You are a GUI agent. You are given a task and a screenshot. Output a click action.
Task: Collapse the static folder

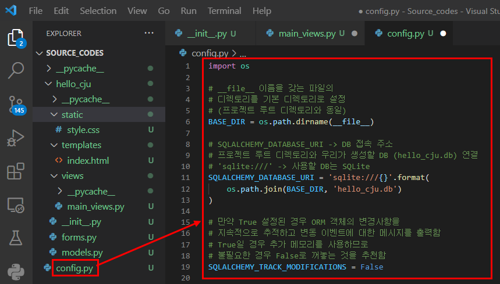pyautogui.click(x=54, y=114)
